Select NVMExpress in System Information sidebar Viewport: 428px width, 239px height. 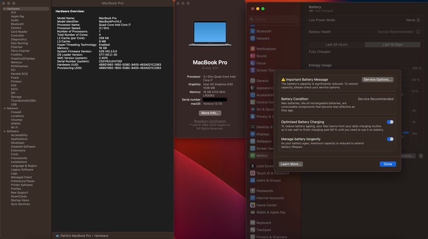[x=19, y=66]
